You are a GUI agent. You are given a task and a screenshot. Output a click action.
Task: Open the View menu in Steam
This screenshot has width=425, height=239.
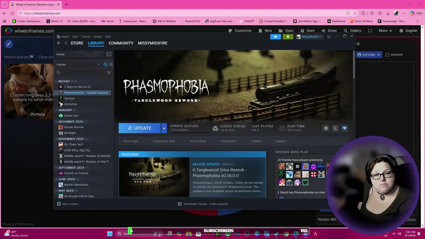75,37
